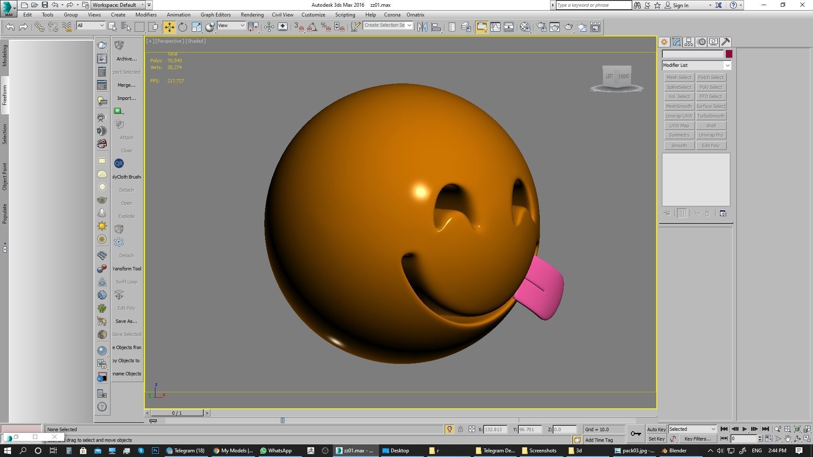Click the sun light icon in left toolbar
The height and width of the screenshot is (457, 813).
click(102, 226)
